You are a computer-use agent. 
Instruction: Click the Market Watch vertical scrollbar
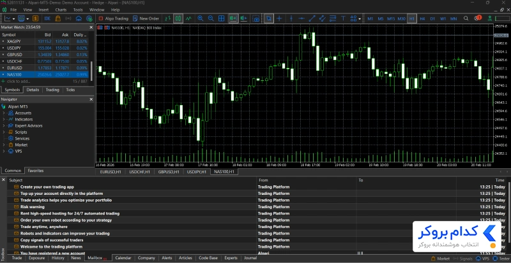pos(91,70)
